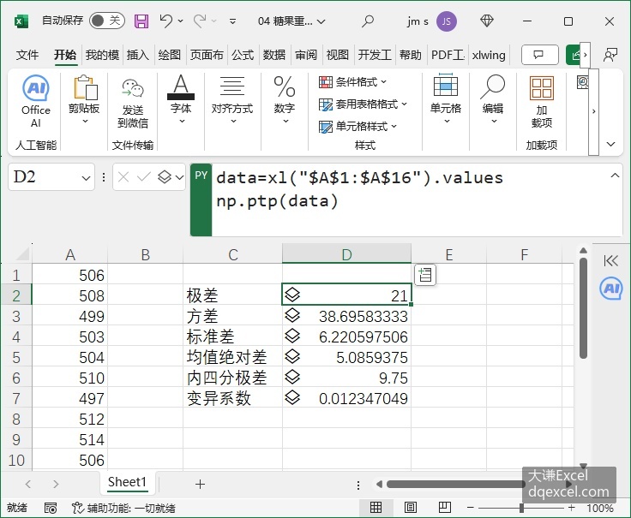The height and width of the screenshot is (518, 631).
Task: Click the Cancel X in formula bar
Action: point(123,176)
